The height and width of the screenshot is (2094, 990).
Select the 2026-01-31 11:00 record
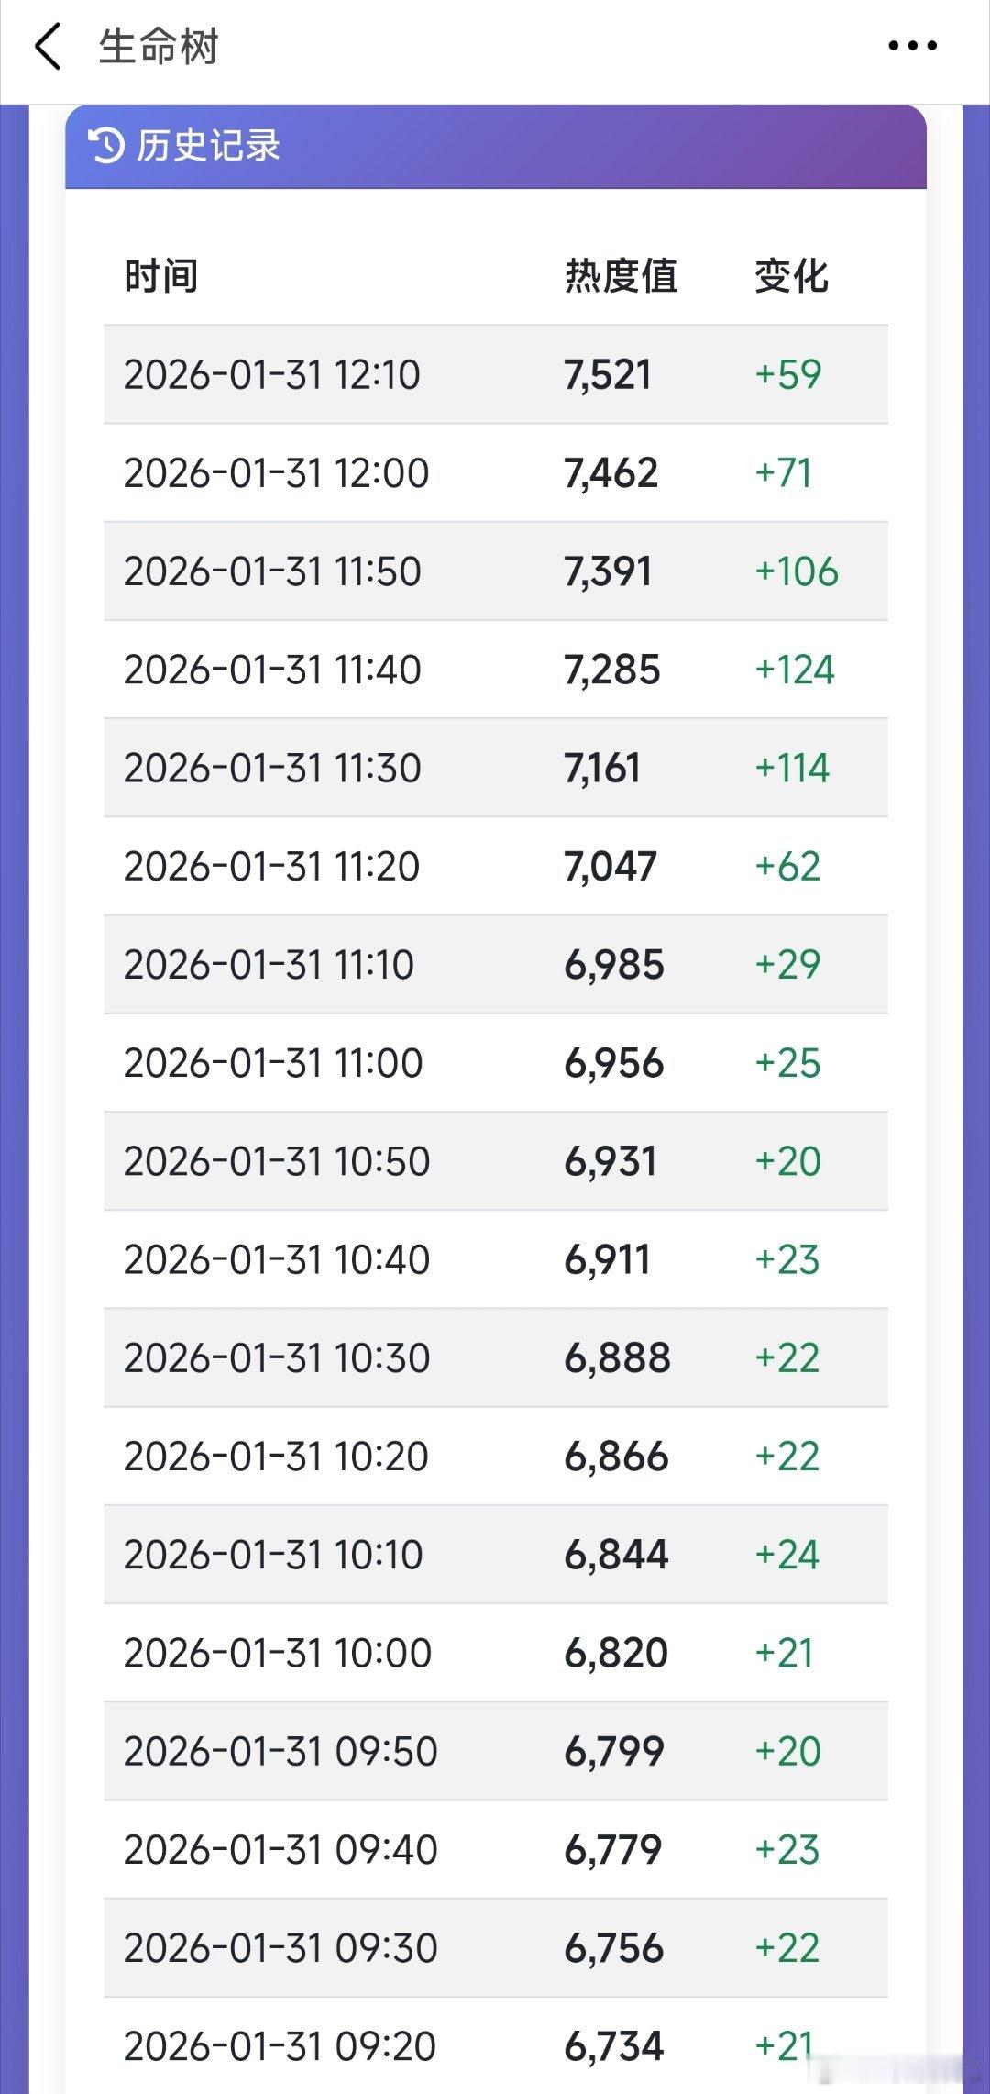[x=496, y=1063]
